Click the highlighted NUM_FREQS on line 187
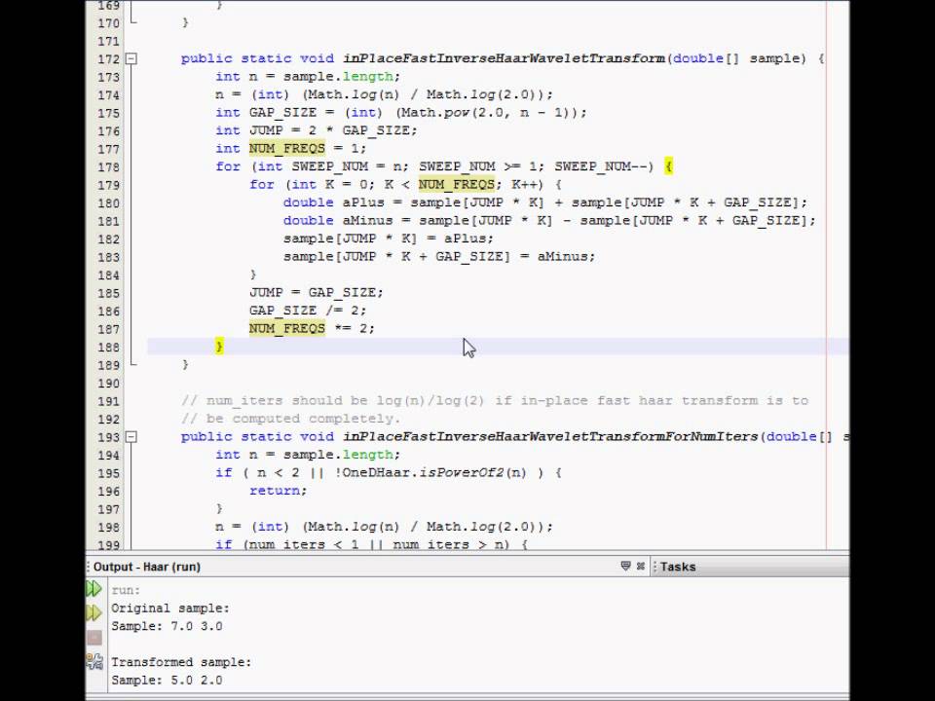Image resolution: width=935 pixels, height=701 pixels. click(286, 328)
